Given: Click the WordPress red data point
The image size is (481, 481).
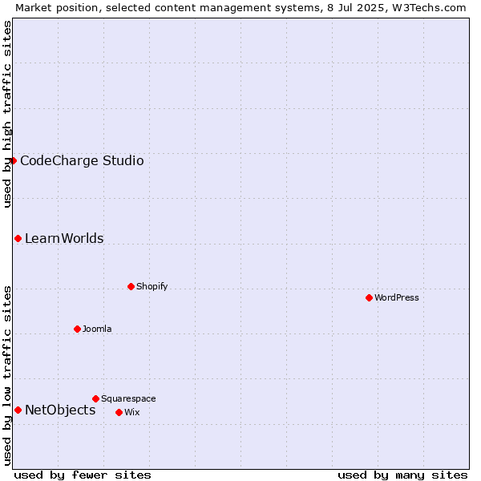Looking at the screenshot, I should click(x=369, y=298).
